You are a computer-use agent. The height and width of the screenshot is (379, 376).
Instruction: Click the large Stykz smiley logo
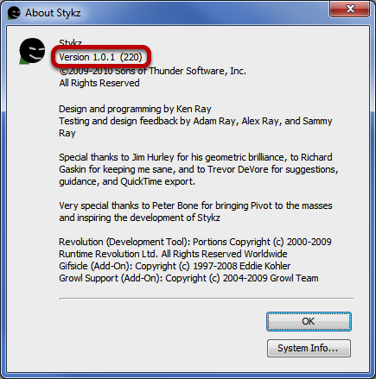pos(32,51)
